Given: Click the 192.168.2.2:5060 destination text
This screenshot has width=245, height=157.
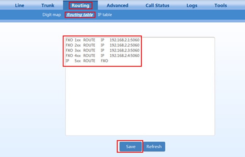Looking at the screenshot, I should click(x=125, y=45).
